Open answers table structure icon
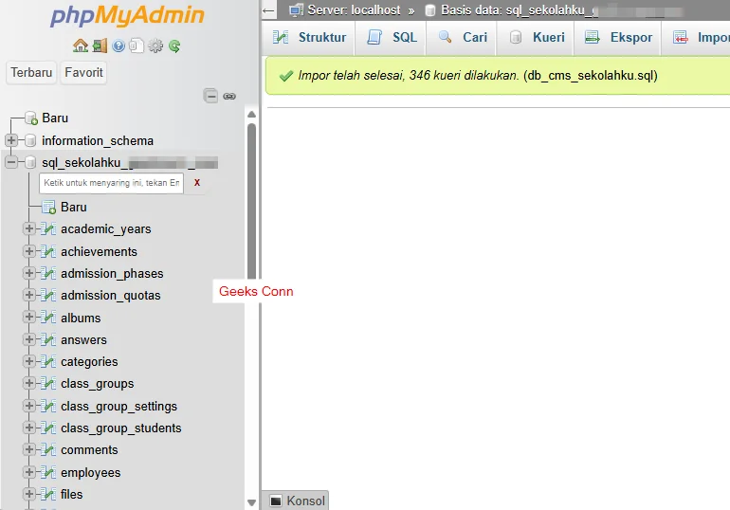This screenshot has height=510, width=730. 48,339
